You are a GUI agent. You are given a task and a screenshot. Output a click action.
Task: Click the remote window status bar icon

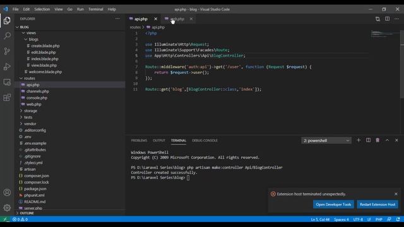tap(5, 219)
